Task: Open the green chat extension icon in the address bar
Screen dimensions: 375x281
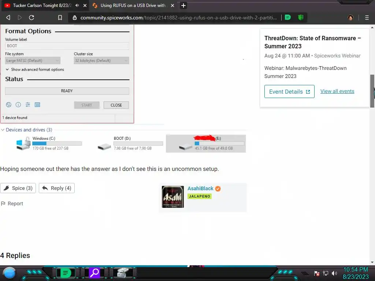Action: (x=288, y=18)
